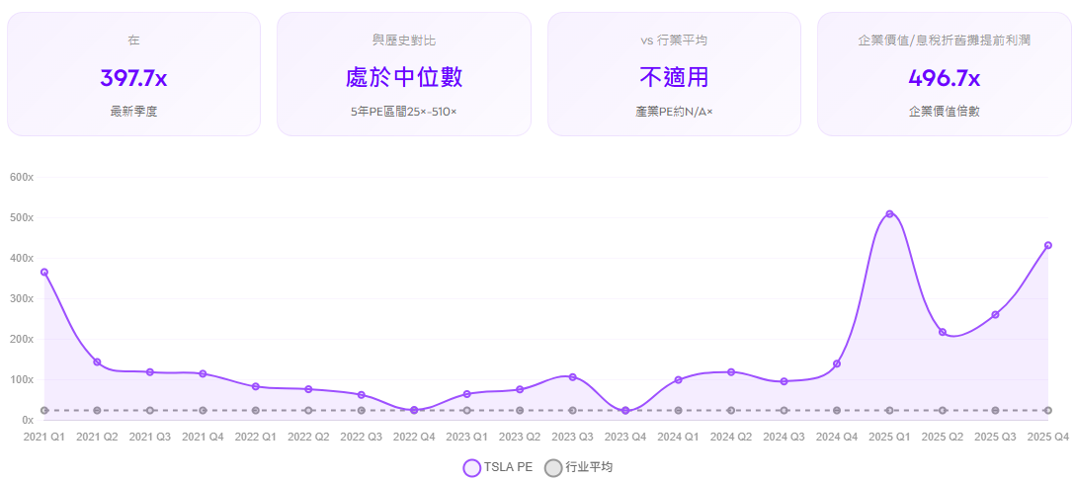Select the TSLA PE point at 2022 Q1

point(256,386)
